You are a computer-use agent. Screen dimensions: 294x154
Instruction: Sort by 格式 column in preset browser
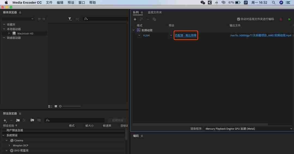[x=72, y=126]
